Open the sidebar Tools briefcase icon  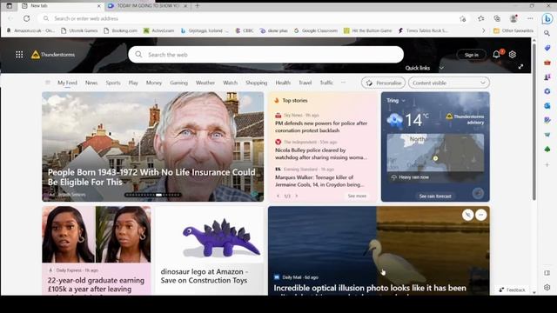(547, 63)
